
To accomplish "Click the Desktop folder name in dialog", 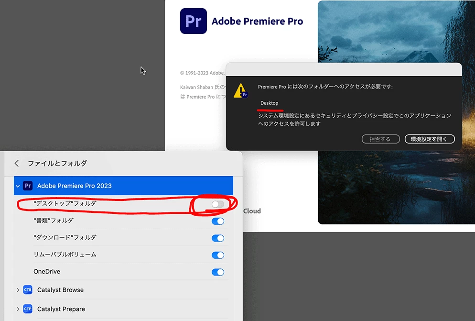I will pos(270,103).
